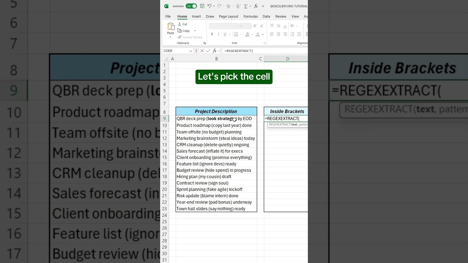Click the Orientation text-angle icon
Image resolution: width=468 pixels, height=263 pixels.
293,26
